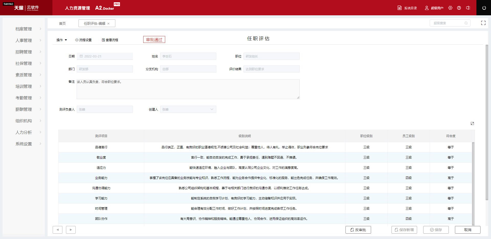Click the 反审批 button
Image resolution: width=491 pixels, height=239 pixels.
coord(358,230)
